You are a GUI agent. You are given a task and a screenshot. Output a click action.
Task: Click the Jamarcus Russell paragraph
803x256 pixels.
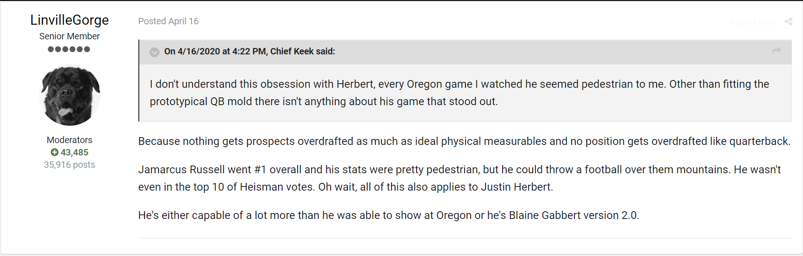coord(460,178)
